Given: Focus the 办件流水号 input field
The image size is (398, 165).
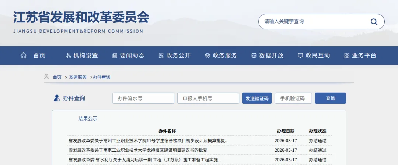Looking at the screenshot, I should click(x=143, y=98).
